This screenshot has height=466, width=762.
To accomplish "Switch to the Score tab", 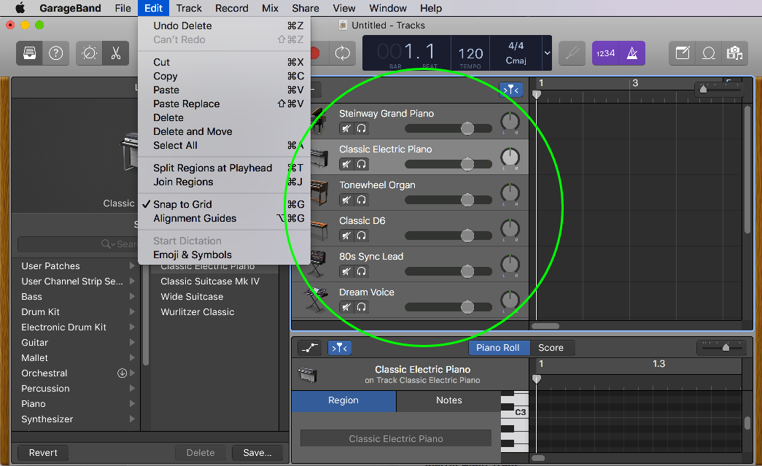I will (551, 348).
